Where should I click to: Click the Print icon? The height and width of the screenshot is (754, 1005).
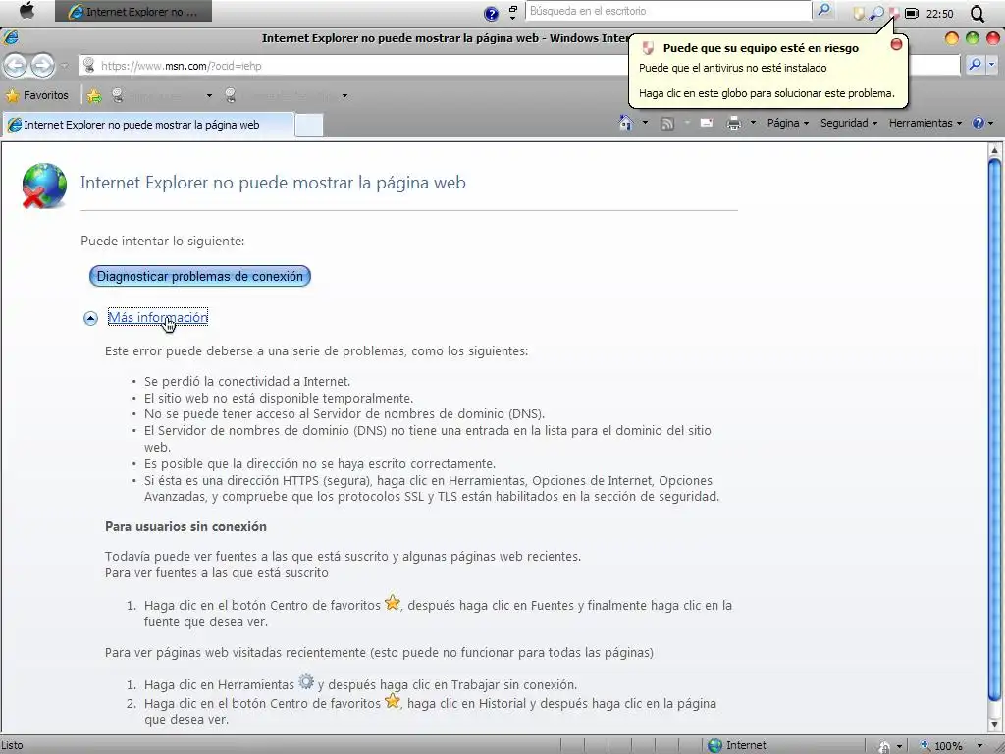(x=734, y=123)
